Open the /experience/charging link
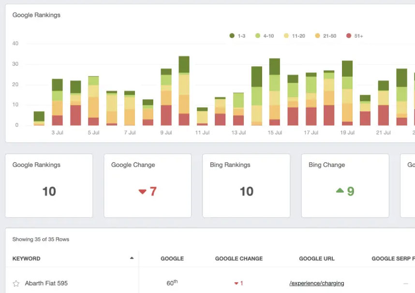The width and height of the screenshot is (415, 293). click(317, 283)
